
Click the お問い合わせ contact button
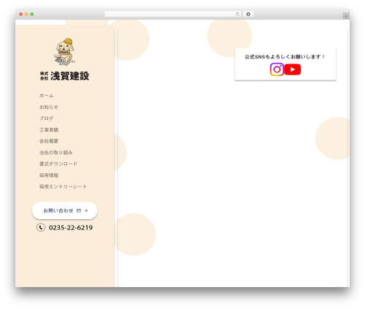(x=64, y=210)
